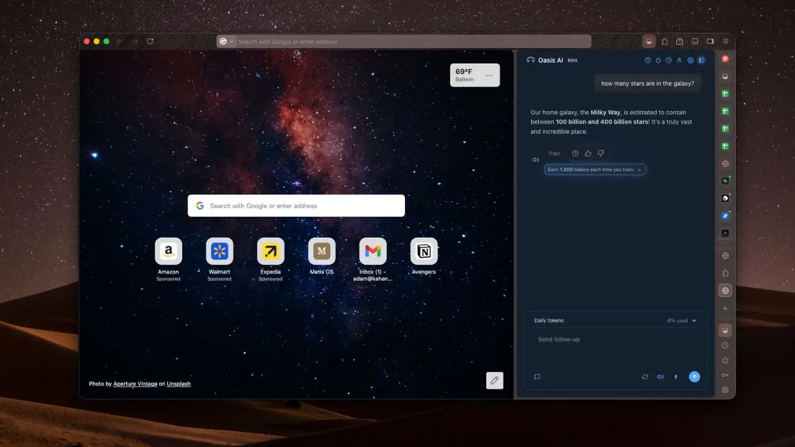Follow the 'Aperture Vintage' photo credit link
The height and width of the screenshot is (447, 795).
[x=135, y=384]
